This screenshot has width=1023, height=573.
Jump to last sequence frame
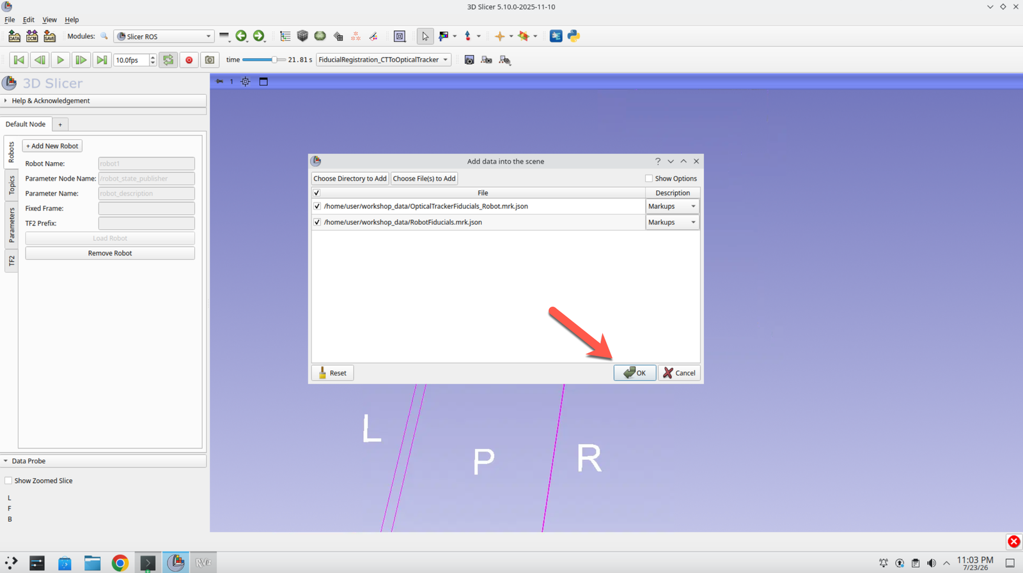(101, 60)
